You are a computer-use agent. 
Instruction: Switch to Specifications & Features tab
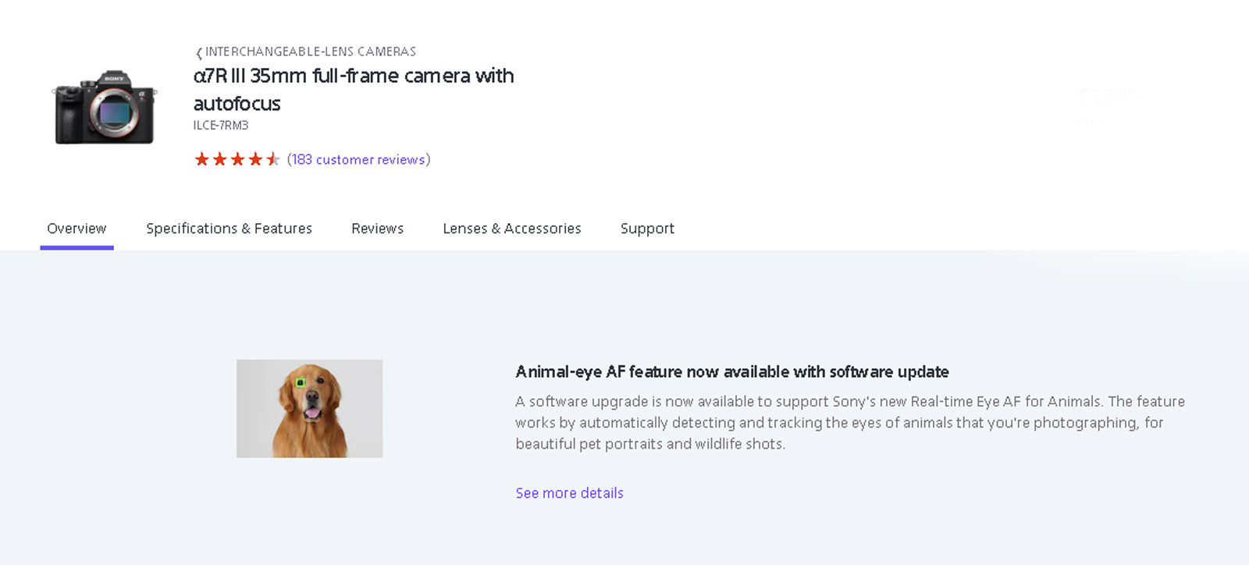coord(229,229)
